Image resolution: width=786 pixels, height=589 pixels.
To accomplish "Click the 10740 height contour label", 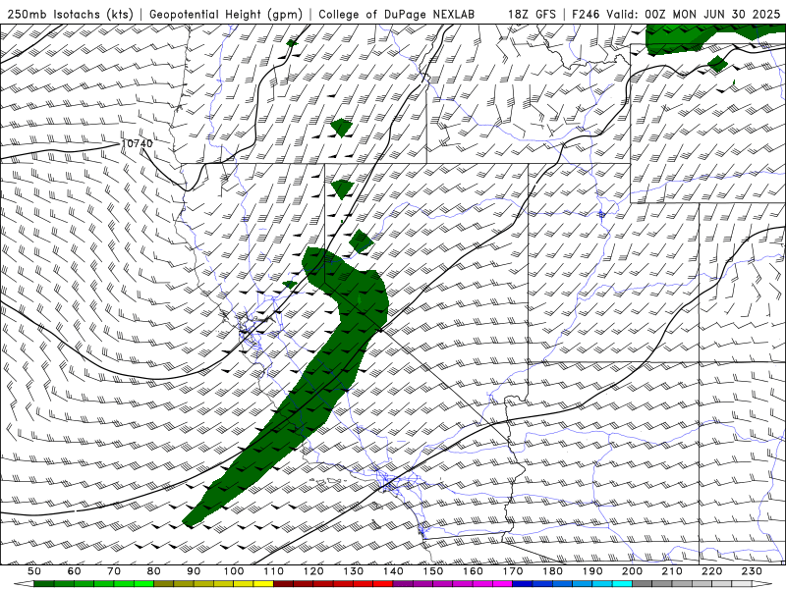I will [x=137, y=143].
